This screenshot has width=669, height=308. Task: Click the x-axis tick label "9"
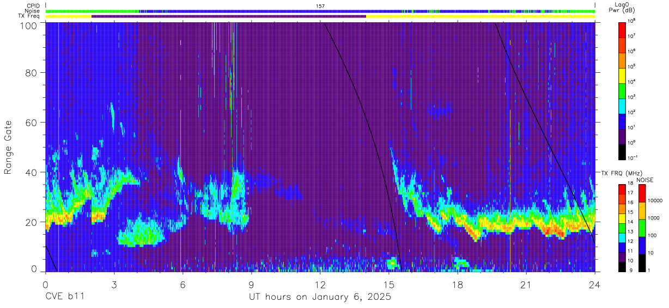(251, 285)
